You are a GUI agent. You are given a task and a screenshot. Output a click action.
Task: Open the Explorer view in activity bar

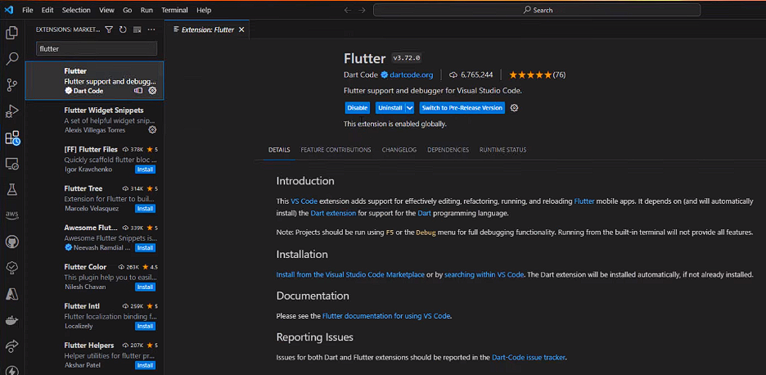11,33
